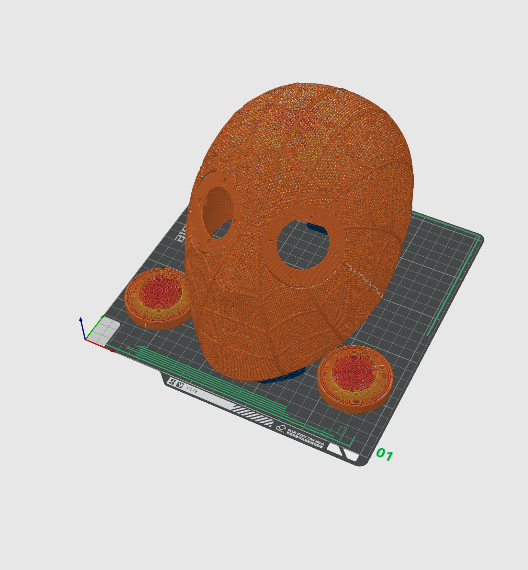528x570 pixels.
Task: Click the QR code icon on the plate
Action: point(180,385)
